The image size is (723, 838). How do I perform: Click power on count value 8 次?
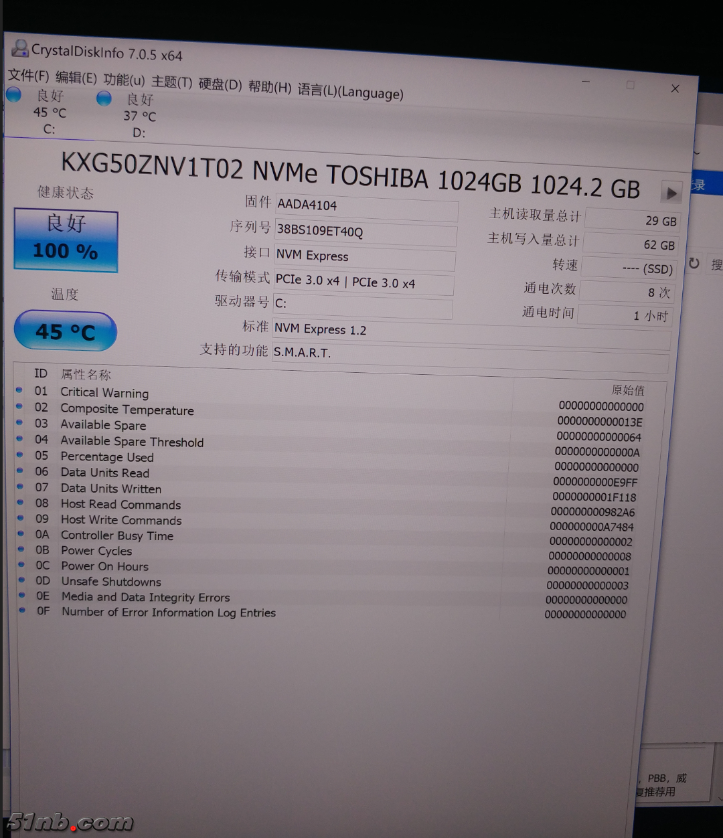[626, 291]
